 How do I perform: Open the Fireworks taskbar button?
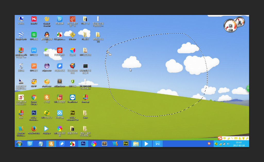(126, 144)
